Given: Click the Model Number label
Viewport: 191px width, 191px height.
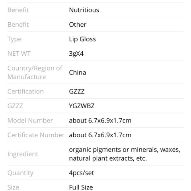Looking at the screenshot, I should (x=30, y=121).
